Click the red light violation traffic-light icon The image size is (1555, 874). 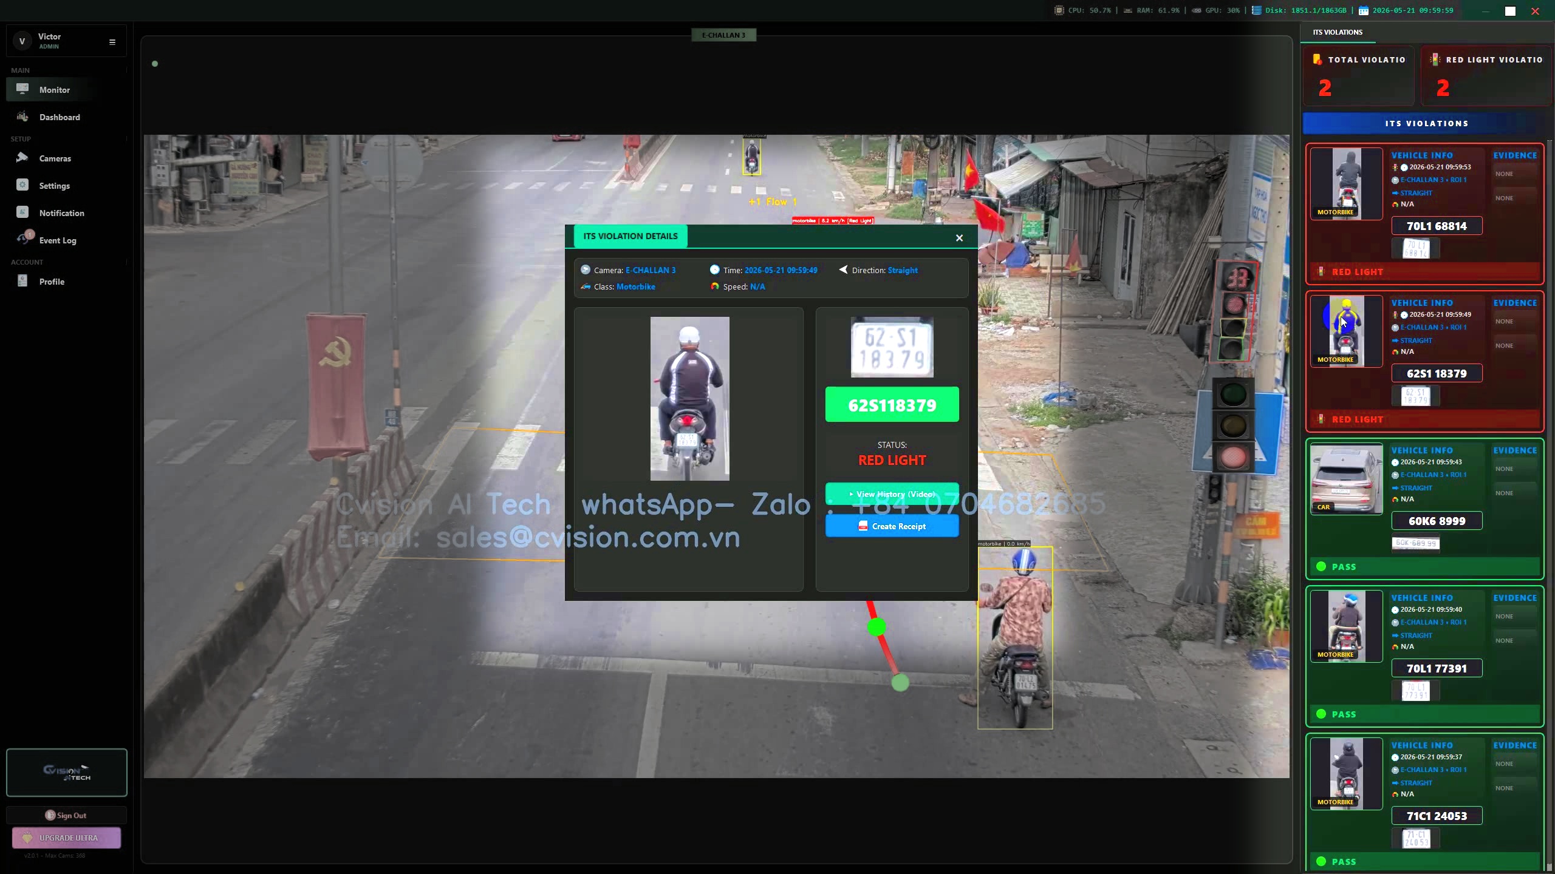(x=1435, y=59)
